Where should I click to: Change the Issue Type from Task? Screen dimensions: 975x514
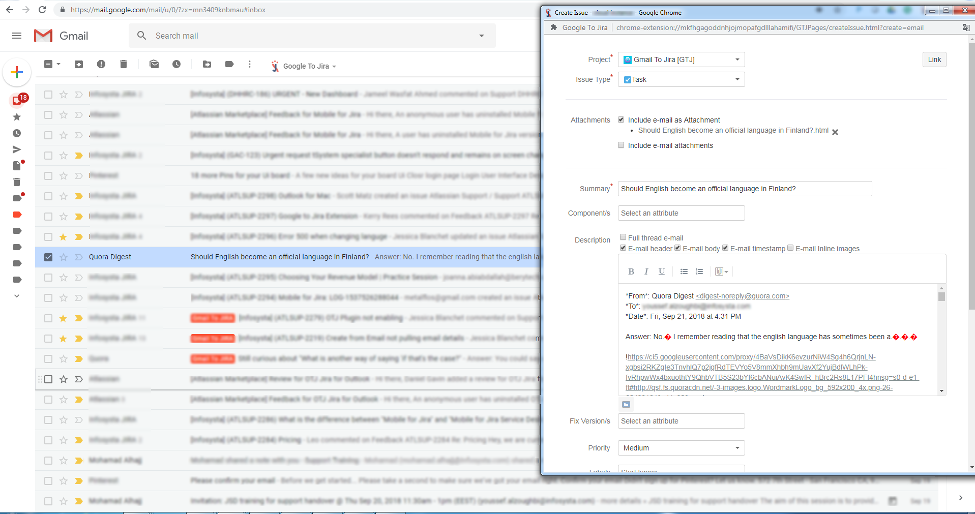click(736, 79)
